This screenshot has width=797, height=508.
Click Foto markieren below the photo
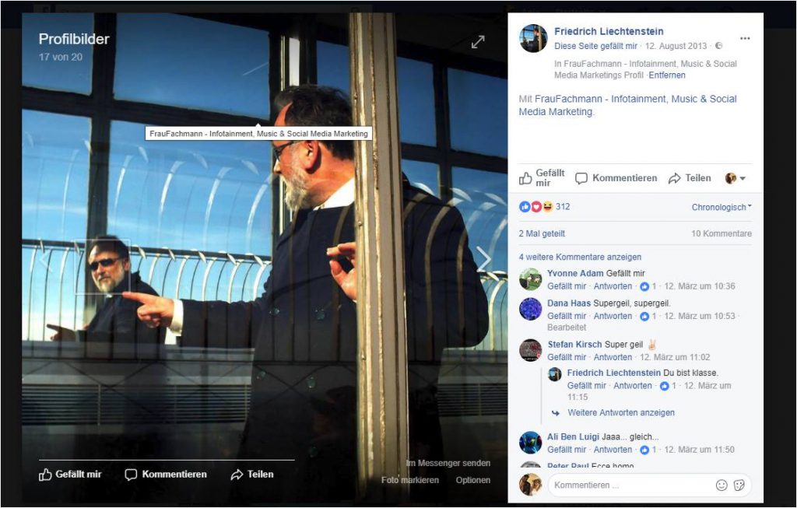410,480
